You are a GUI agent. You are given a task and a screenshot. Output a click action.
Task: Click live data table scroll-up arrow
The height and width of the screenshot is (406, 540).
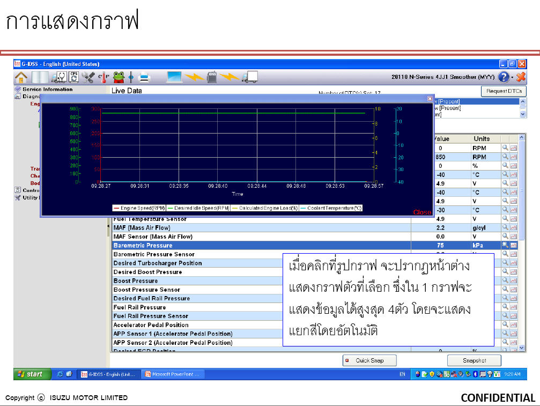pyautogui.click(x=521, y=137)
